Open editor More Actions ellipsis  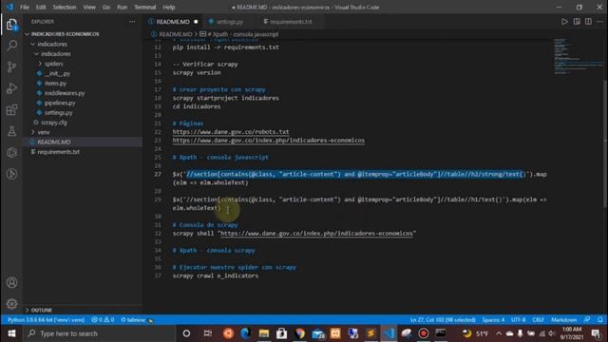pos(599,22)
